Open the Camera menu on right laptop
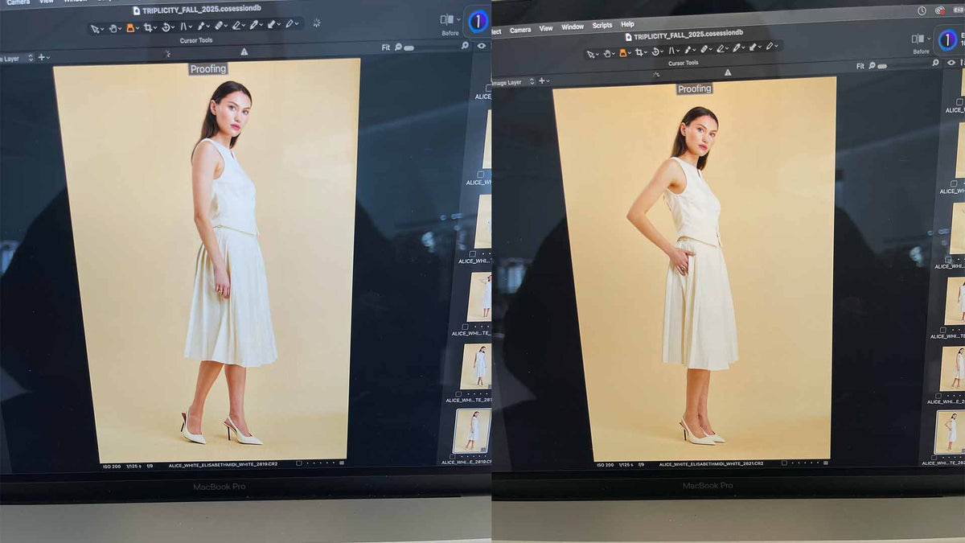This screenshot has height=543, width=965. (x=520, y=30)
